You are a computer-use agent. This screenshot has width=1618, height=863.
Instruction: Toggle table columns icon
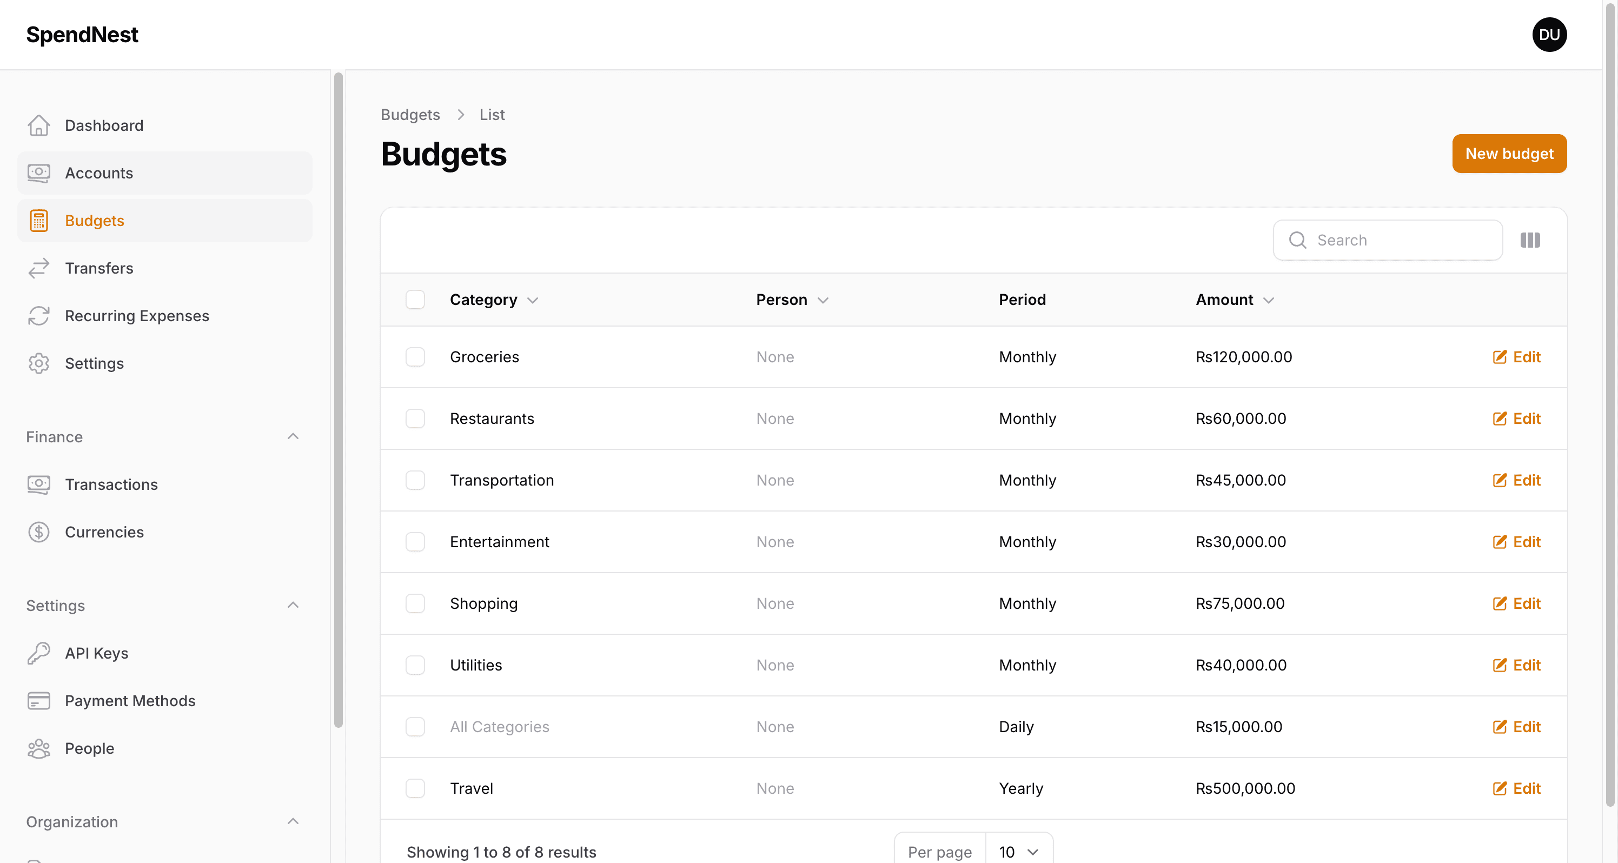pyautogui.click(x=1530, y=240)
